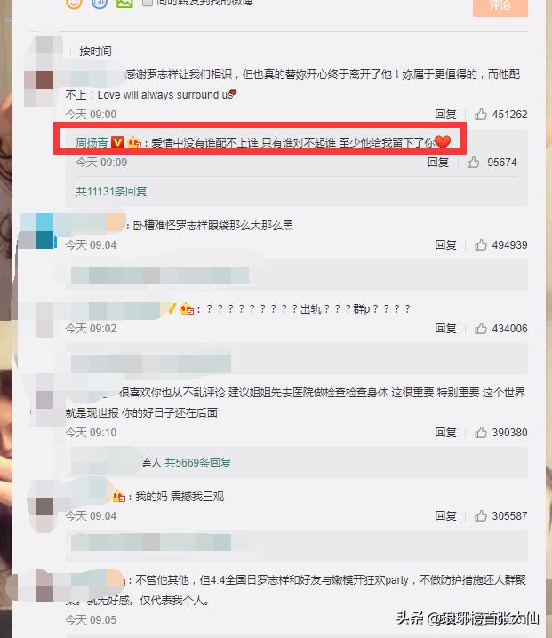Reply to the 我的妈 震撼我三观 comment
The width and height of the screenshot is (552, 638).
(x=445, y=516)
